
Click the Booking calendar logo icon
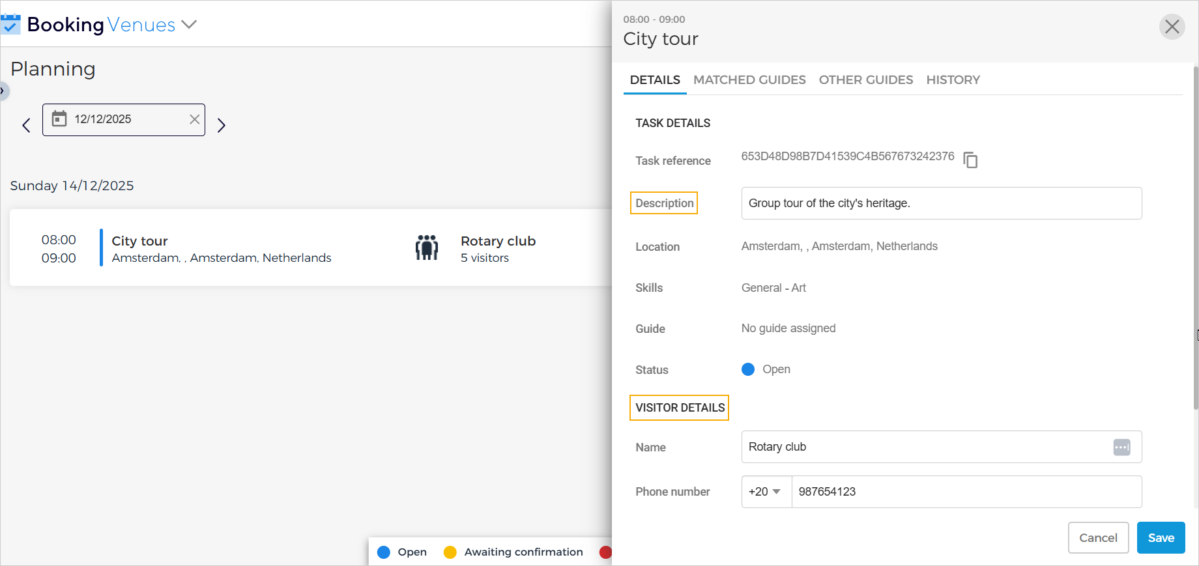click(11, 24)
